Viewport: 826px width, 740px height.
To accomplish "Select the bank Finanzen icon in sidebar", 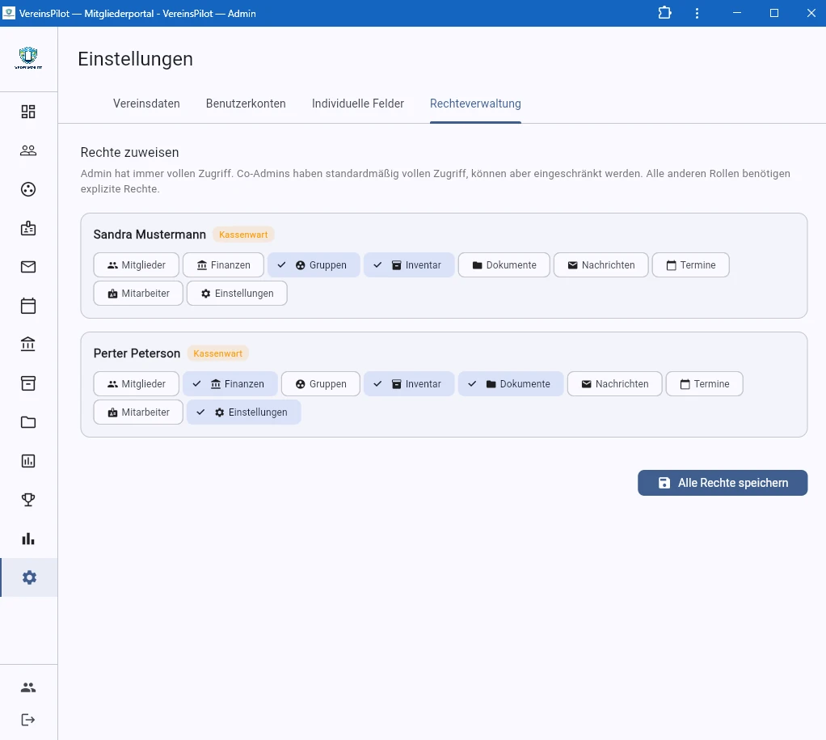I will [28, 344].
